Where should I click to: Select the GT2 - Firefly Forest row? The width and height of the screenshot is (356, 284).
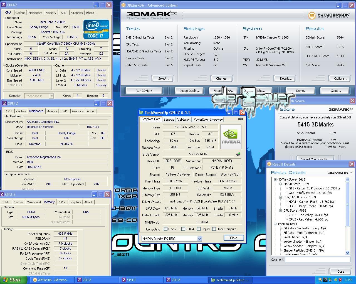click(x=310, y=193)
